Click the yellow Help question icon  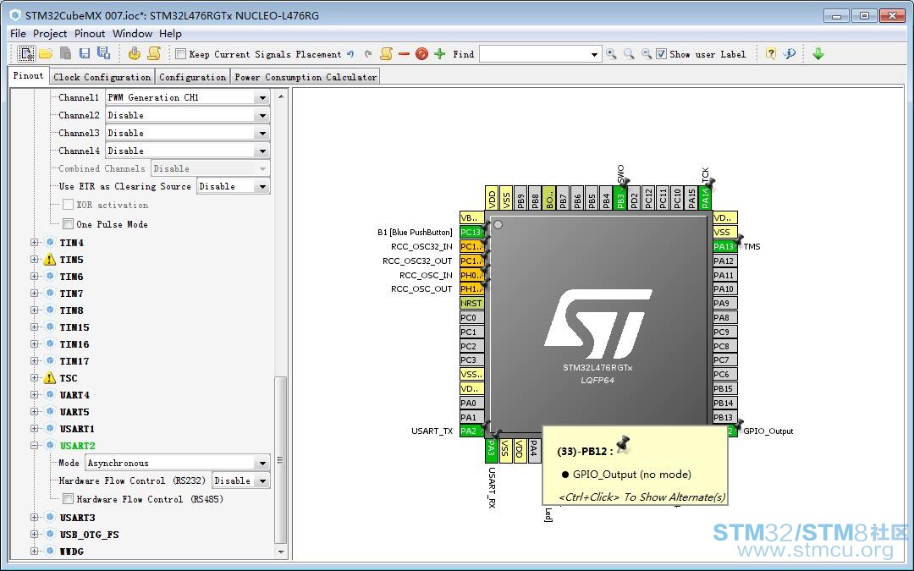tap(771, 53)
